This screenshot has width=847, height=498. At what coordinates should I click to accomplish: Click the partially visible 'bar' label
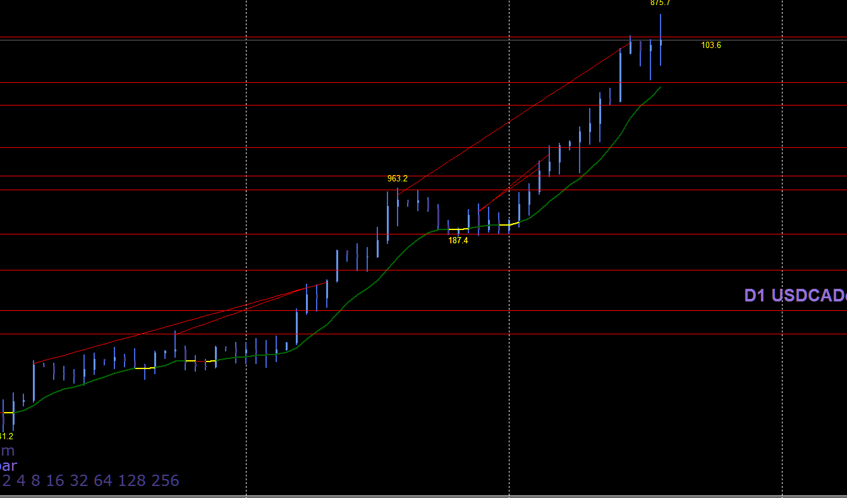(x=8, y=466)
